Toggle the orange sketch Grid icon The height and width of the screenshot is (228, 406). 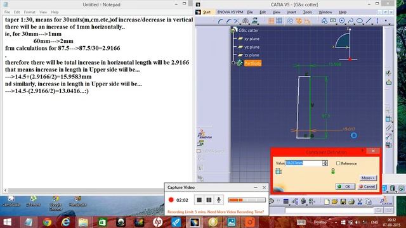(x=272, y=21)
